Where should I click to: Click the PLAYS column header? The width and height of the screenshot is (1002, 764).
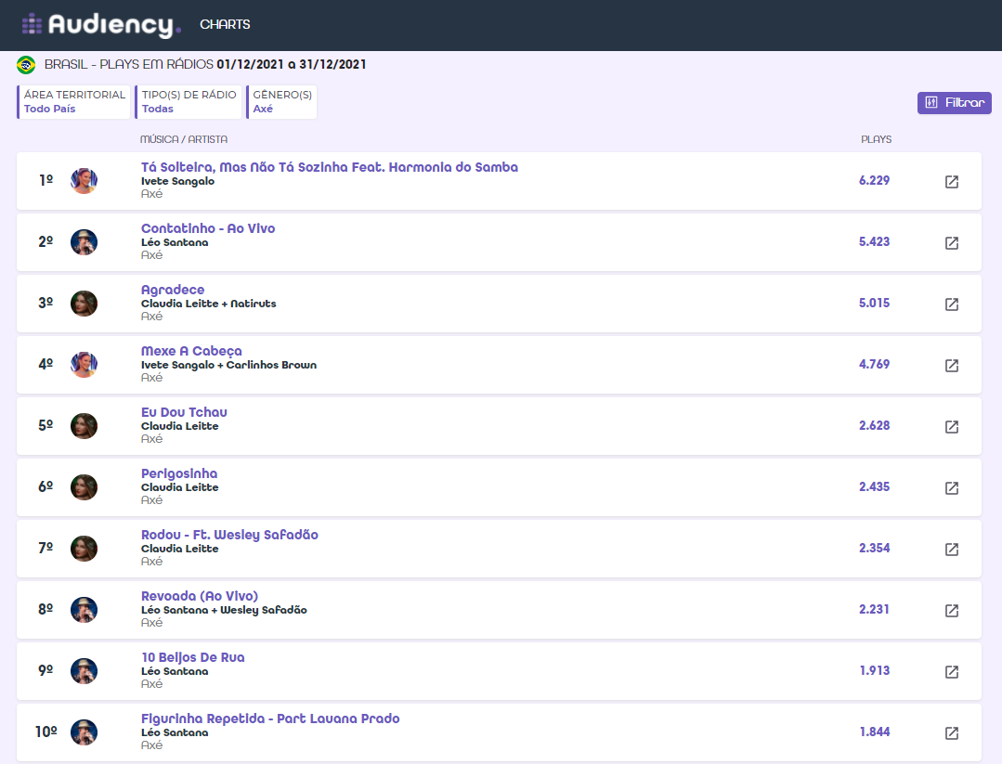(876, 139)
